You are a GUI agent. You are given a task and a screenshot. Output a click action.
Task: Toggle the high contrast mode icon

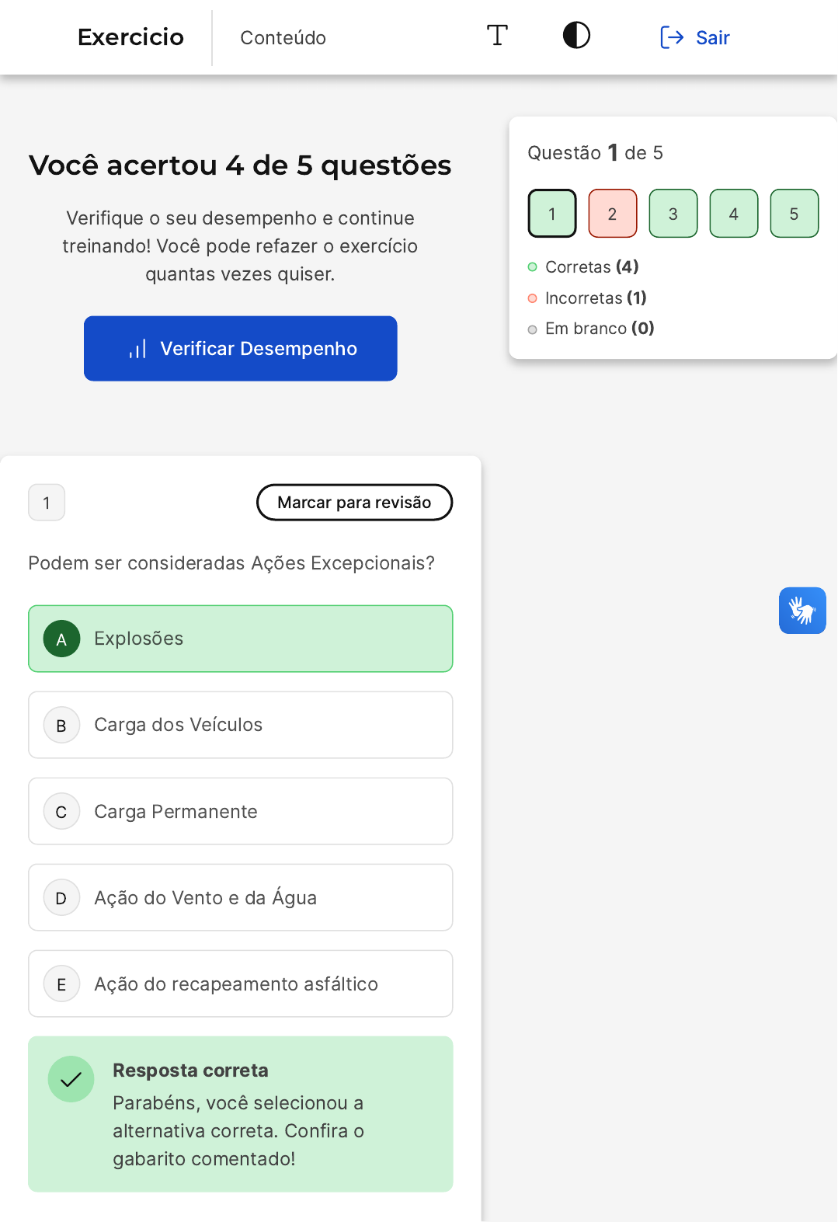click(576, 36)
